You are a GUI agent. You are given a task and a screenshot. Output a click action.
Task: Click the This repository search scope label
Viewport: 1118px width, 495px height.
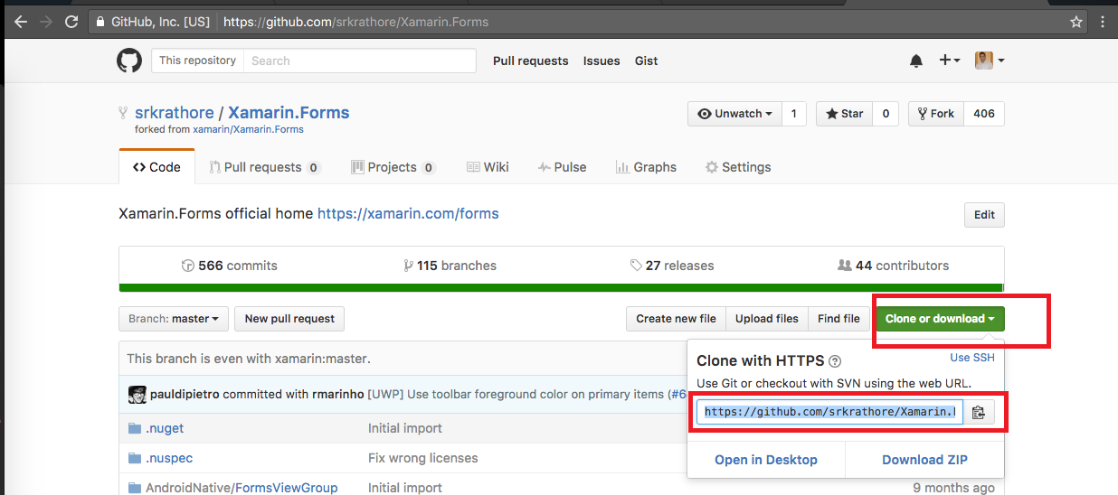(x=197, y=61)
